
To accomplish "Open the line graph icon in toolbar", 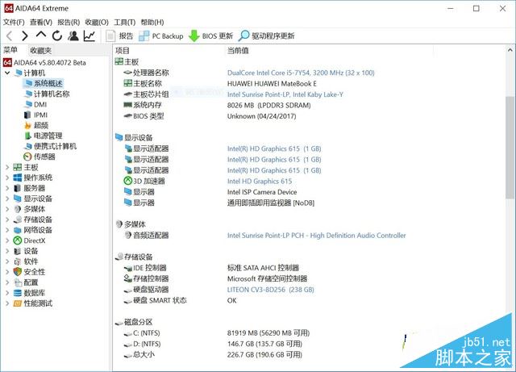I will (x=89, y=36).
